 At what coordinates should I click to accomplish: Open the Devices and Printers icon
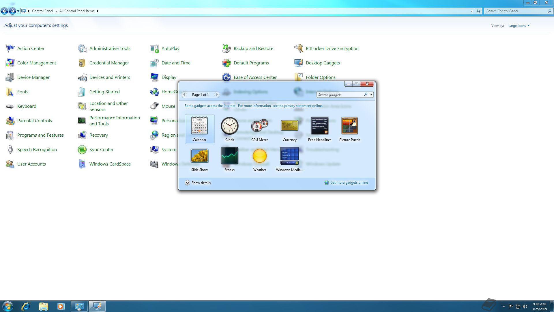click(82, 77)
